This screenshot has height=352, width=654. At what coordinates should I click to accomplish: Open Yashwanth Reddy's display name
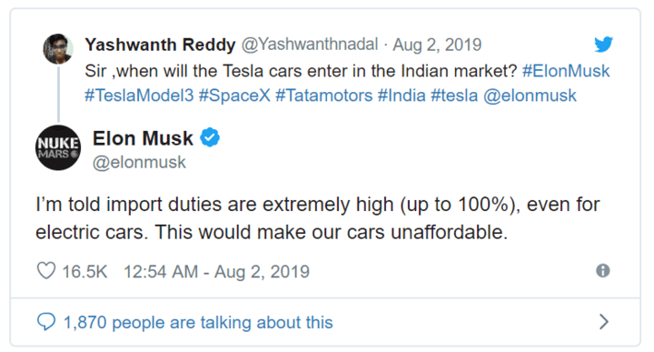[160, 45]
